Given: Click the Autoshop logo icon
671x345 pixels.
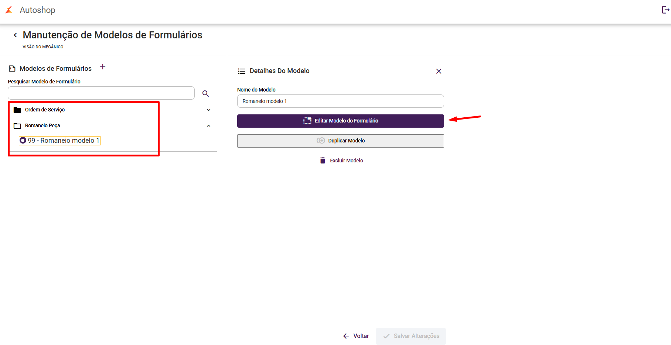Looking at the screenshot, I should point(9,10).
